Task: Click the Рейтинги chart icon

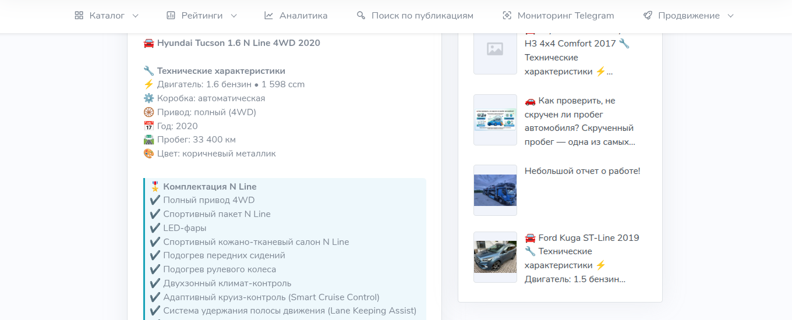Action: [171, 16]
